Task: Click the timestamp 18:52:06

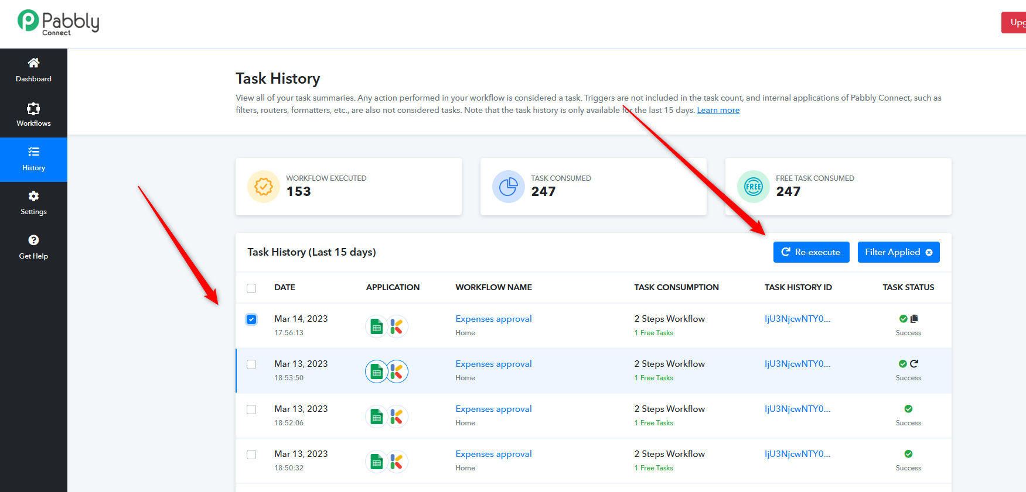Action: click(289, 423)
